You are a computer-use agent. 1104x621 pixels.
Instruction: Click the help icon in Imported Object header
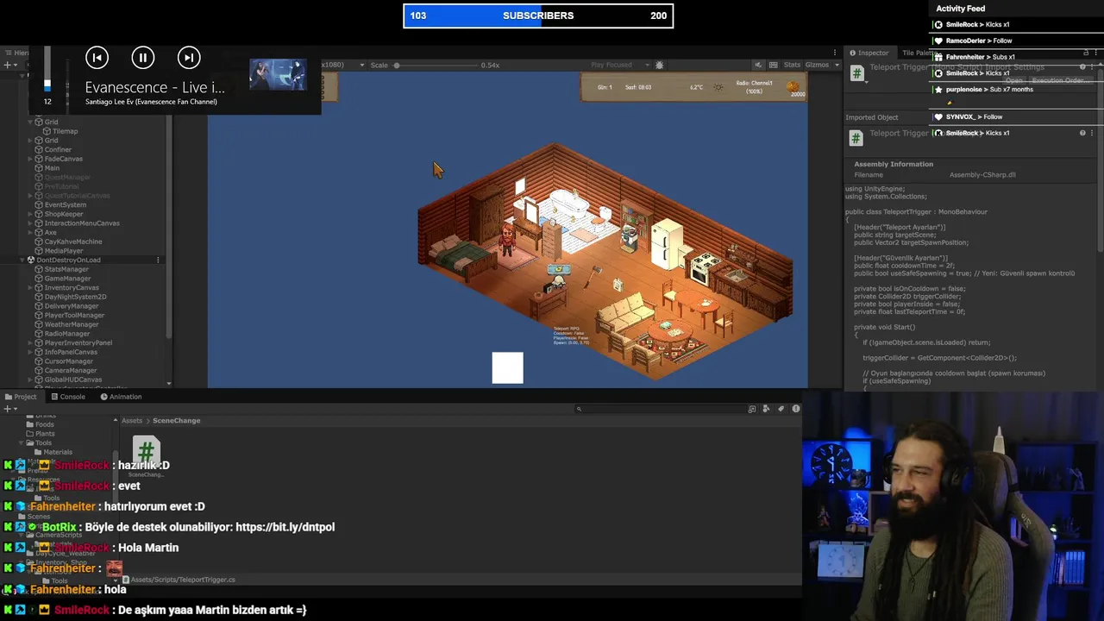pos(1082,133)
